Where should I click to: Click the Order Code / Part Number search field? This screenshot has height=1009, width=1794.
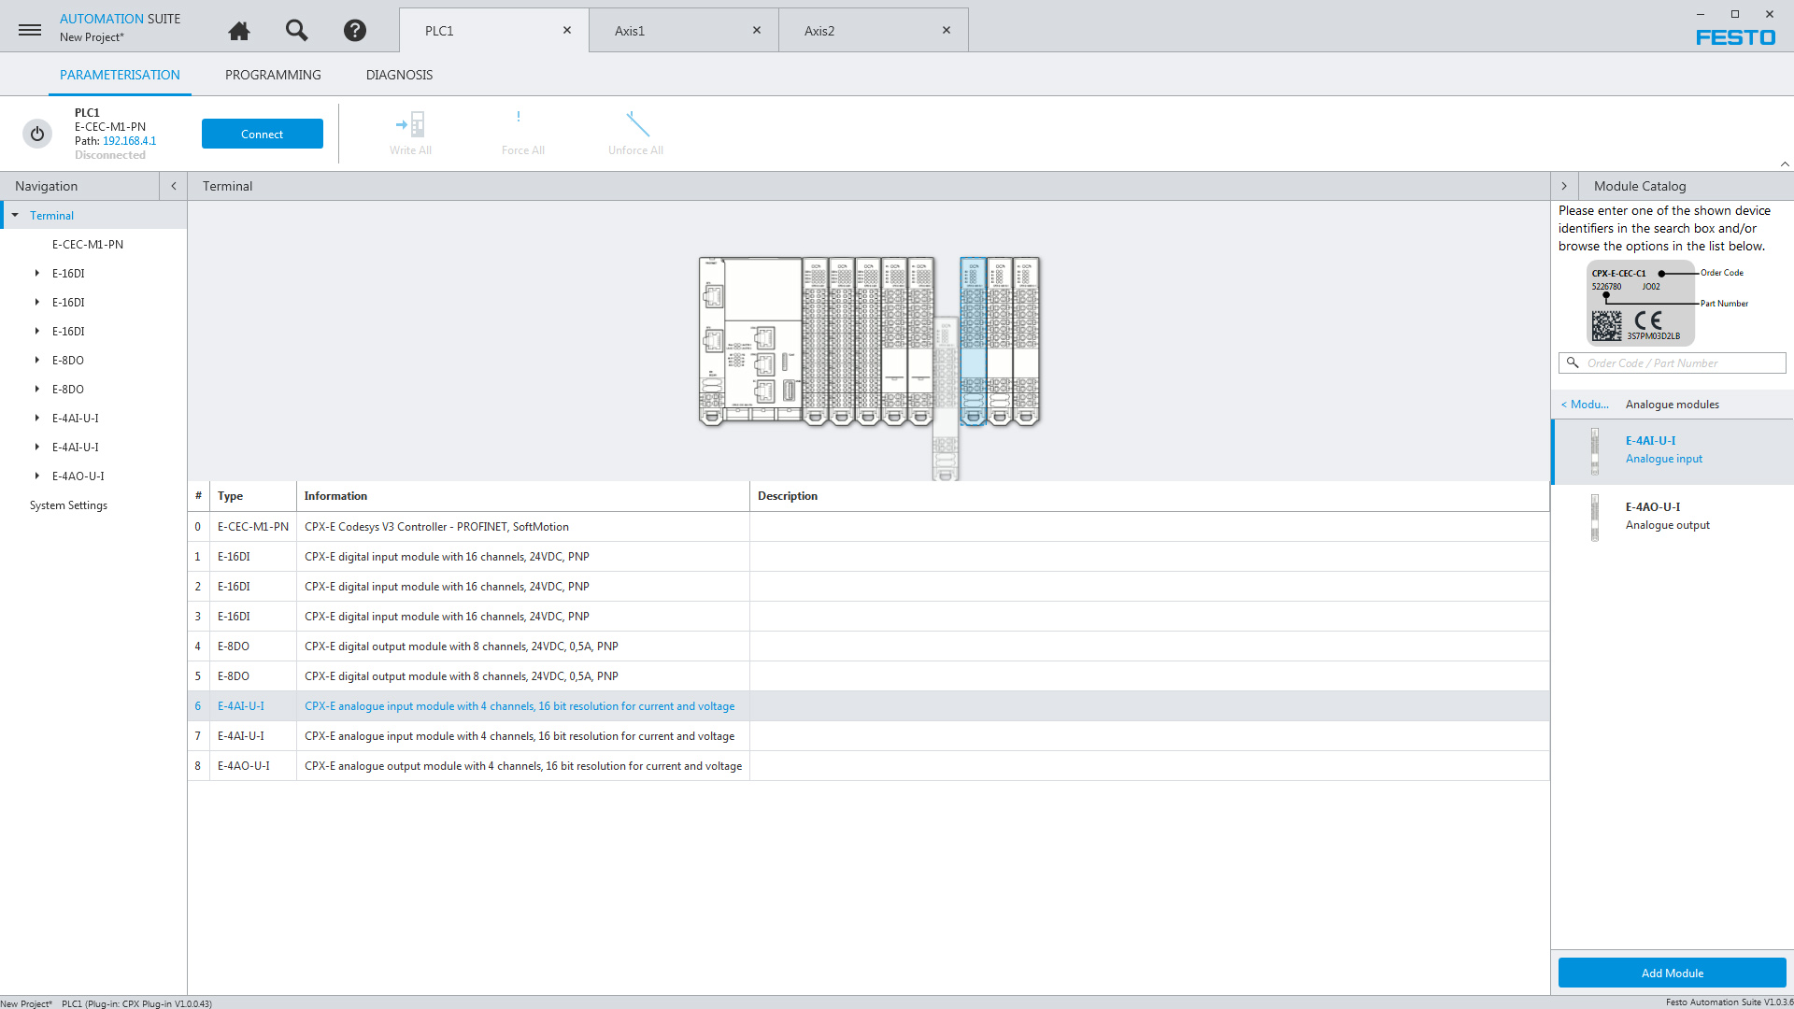click(x=1682, y=362)
